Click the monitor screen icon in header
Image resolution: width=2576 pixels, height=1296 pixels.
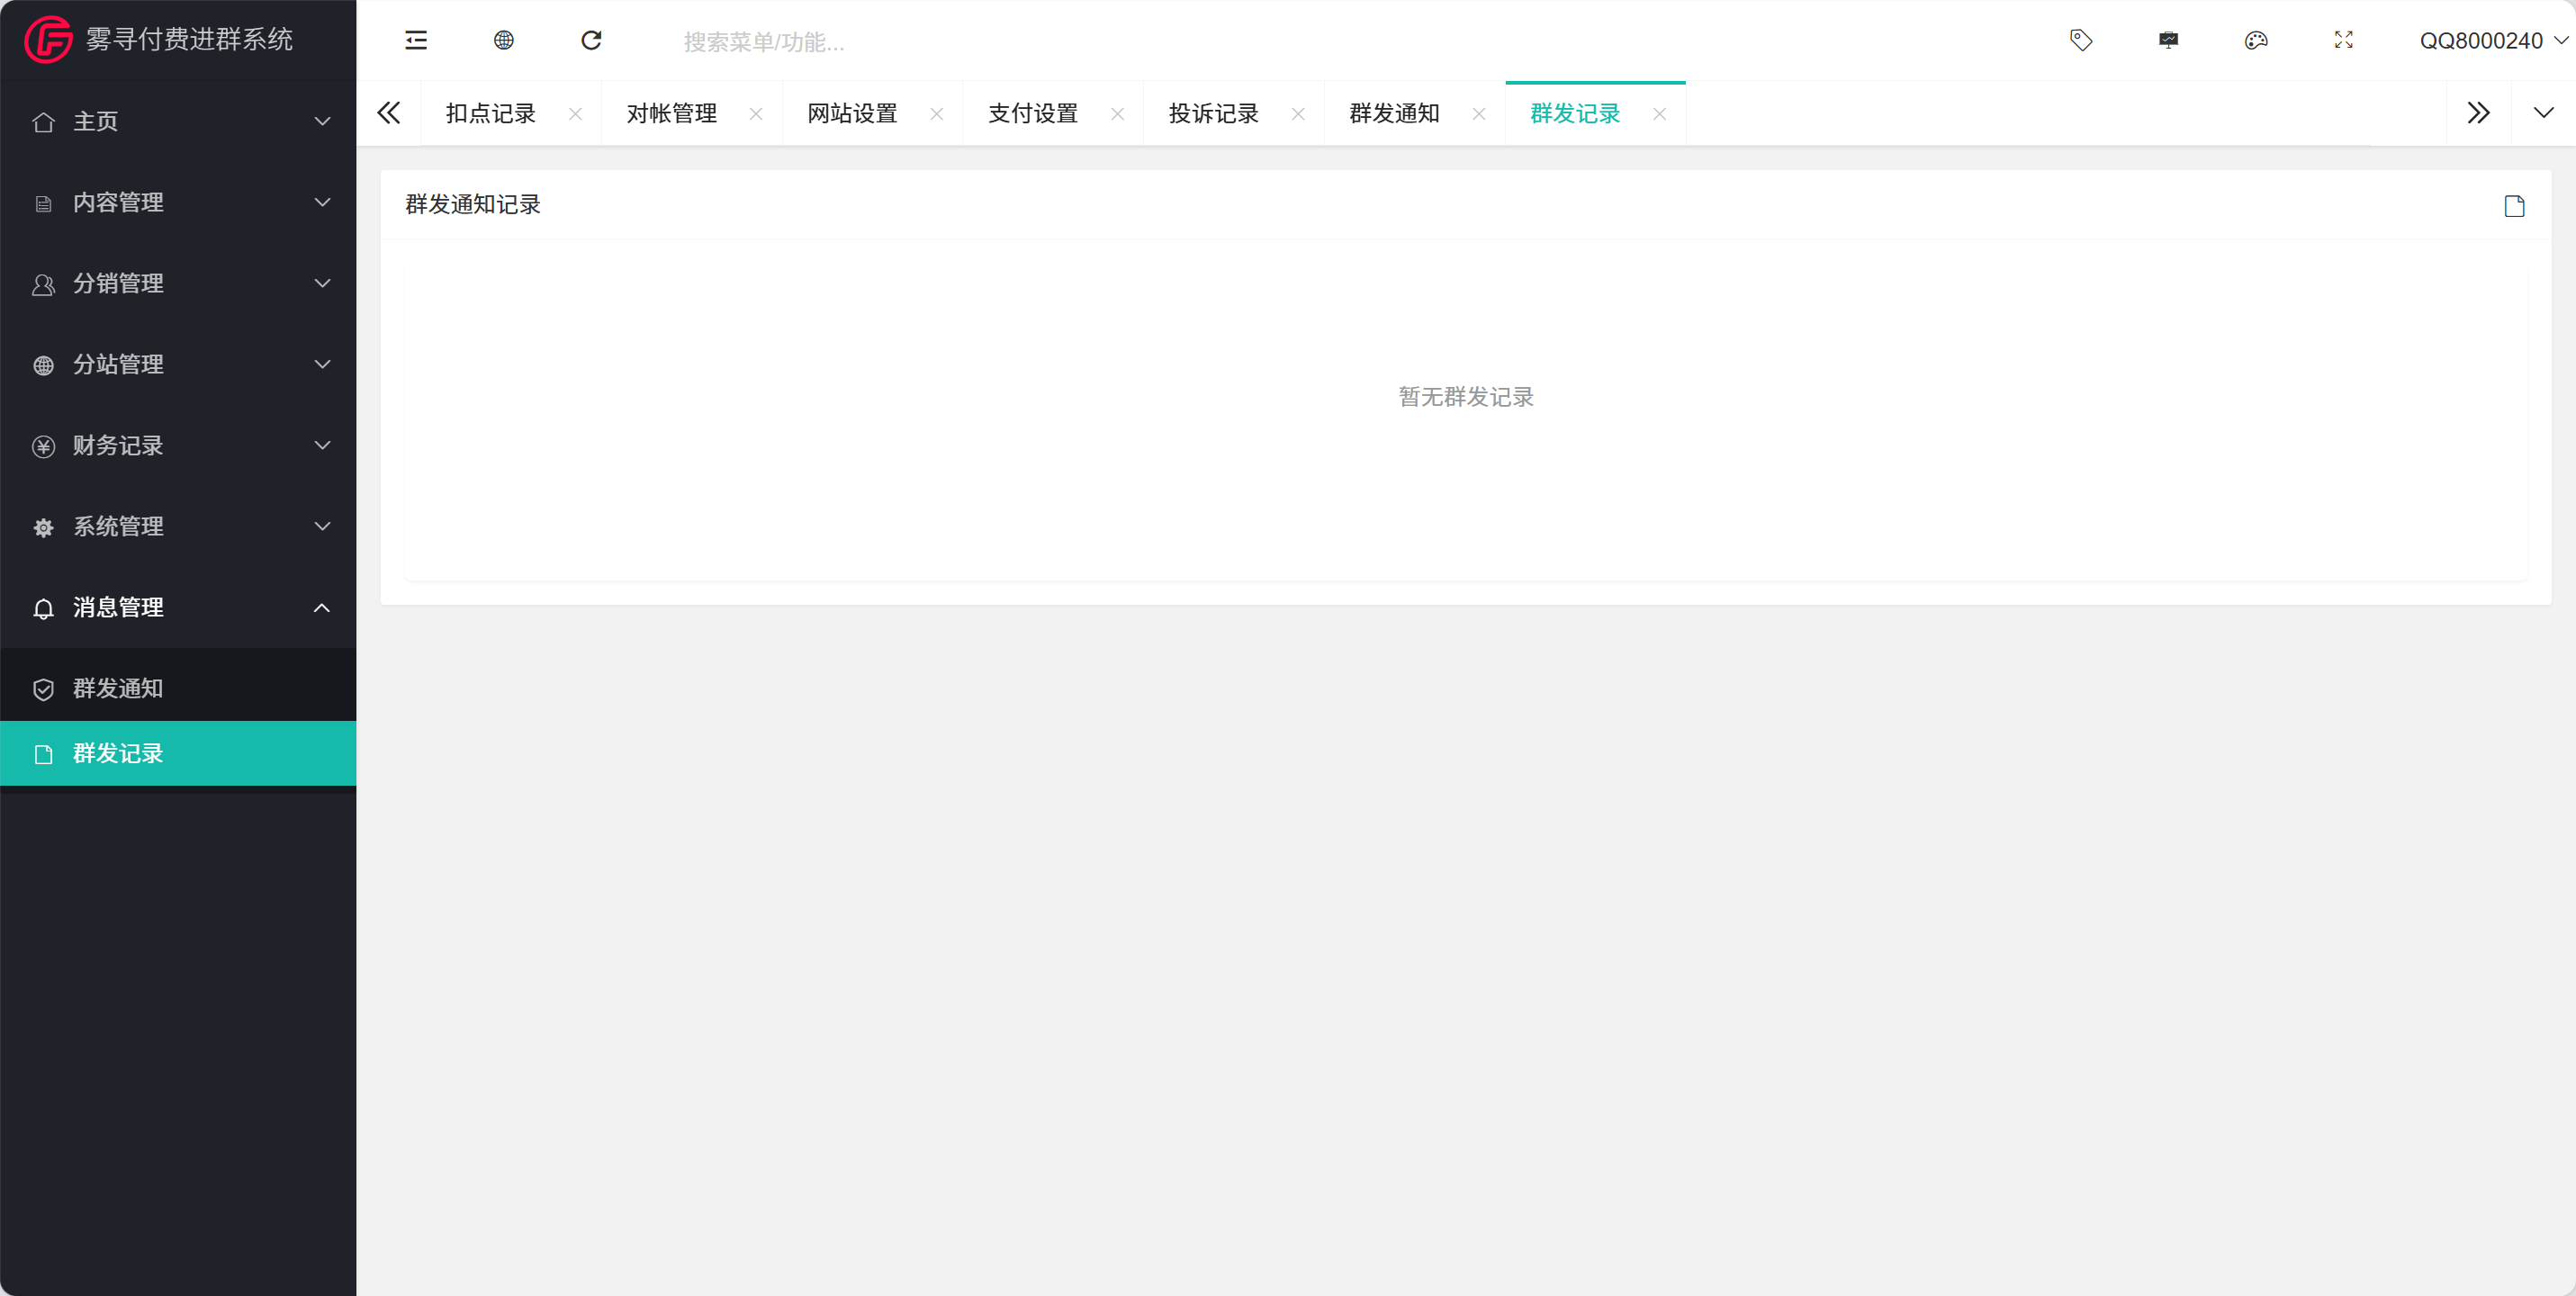2169,40
